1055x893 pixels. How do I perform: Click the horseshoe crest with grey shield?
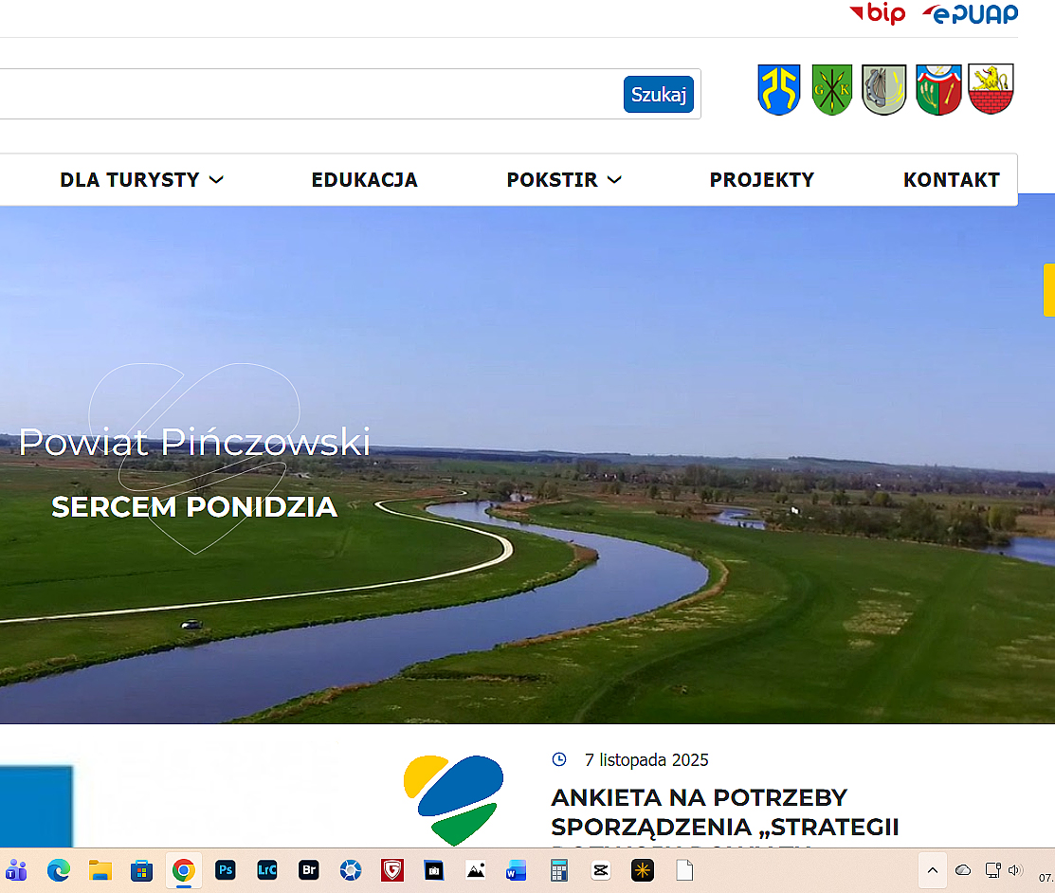click(883, 89)
